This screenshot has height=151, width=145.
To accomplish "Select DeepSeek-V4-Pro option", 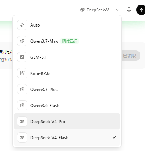I will (x=67, y=121).
